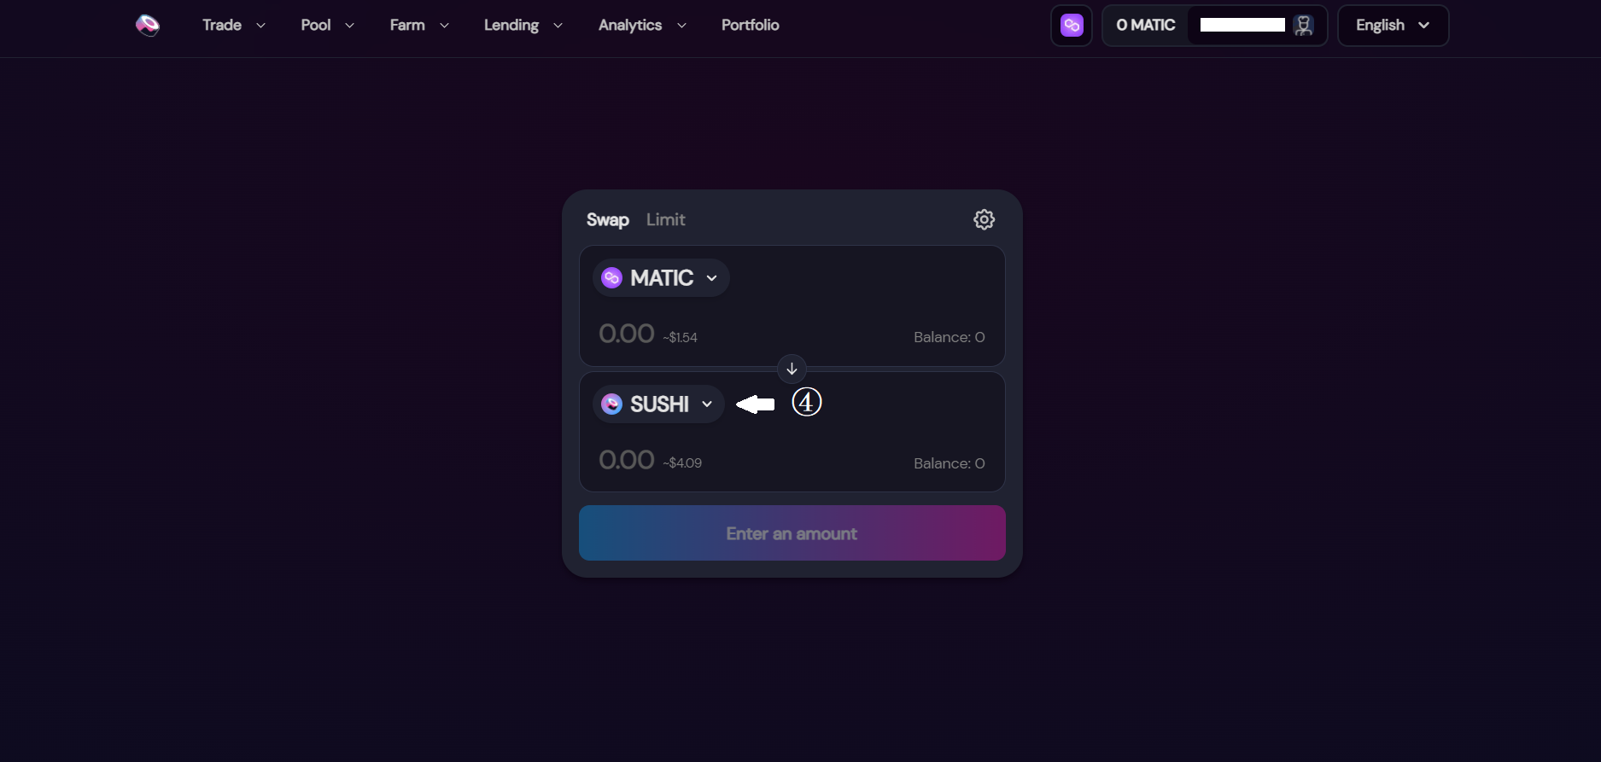This screenshot has width=1601, height=762.
Task: Click the swap direction down arrow
Action: (792, 369)
